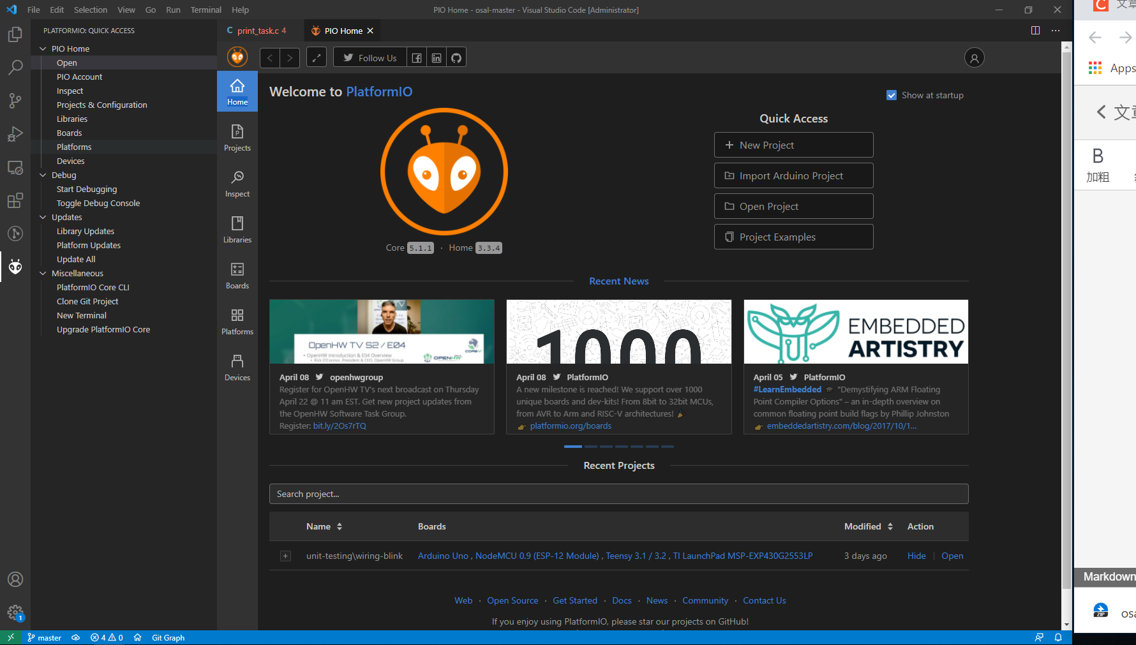Show notifications bell in status bar

point(1058,637)
